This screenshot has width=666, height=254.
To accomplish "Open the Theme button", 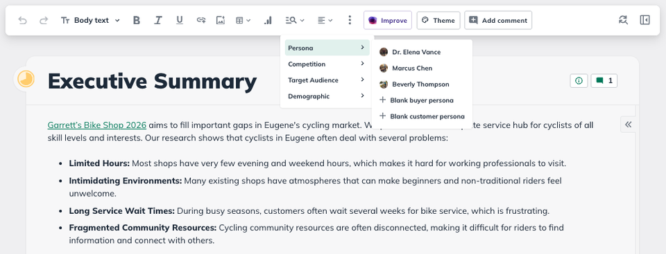I will (x=438, y=20).
